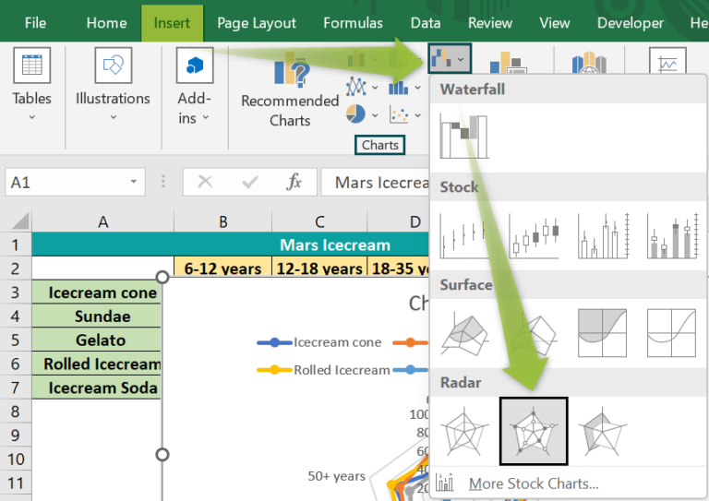
Task: Select the 3-D Surface chart
Action: (x=463, y=332)
